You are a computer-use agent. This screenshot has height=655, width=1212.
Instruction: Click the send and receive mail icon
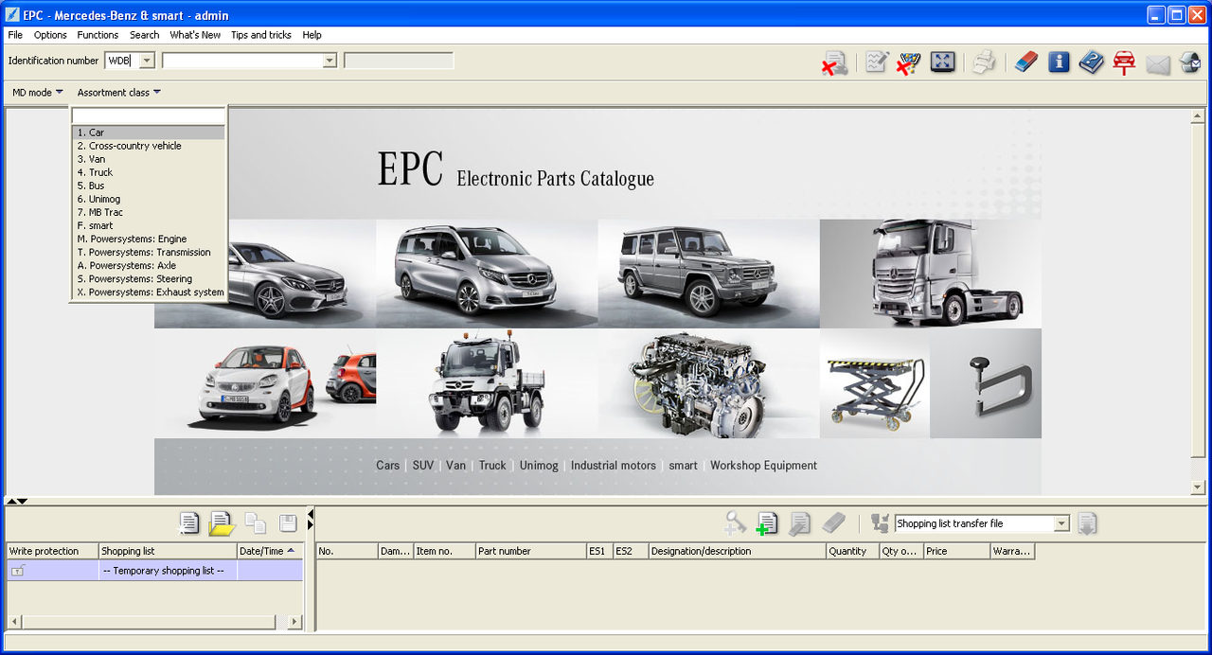coord(1190,62)
